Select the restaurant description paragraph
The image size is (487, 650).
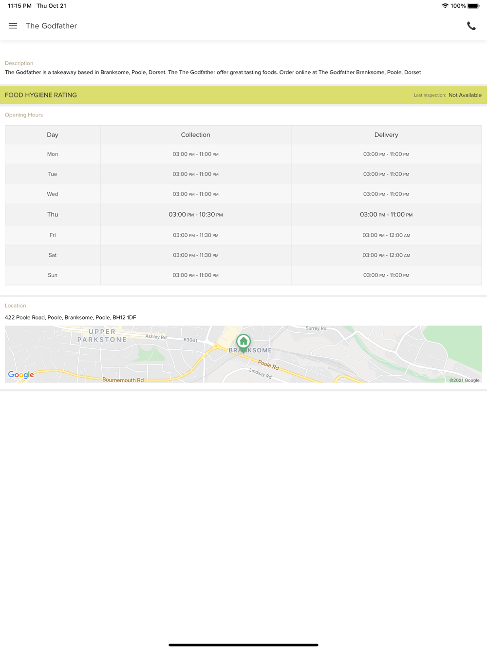(213, 72)
